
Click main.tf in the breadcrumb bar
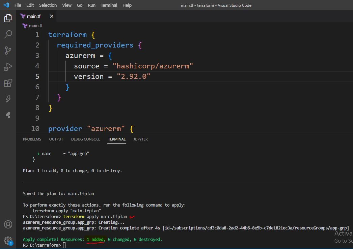pyautogui.click(x=35, y=26)
